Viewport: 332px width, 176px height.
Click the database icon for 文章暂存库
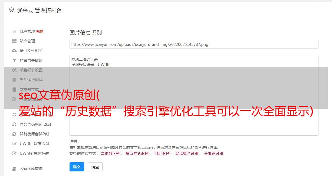pyautogui.click(x=14, y=89)
